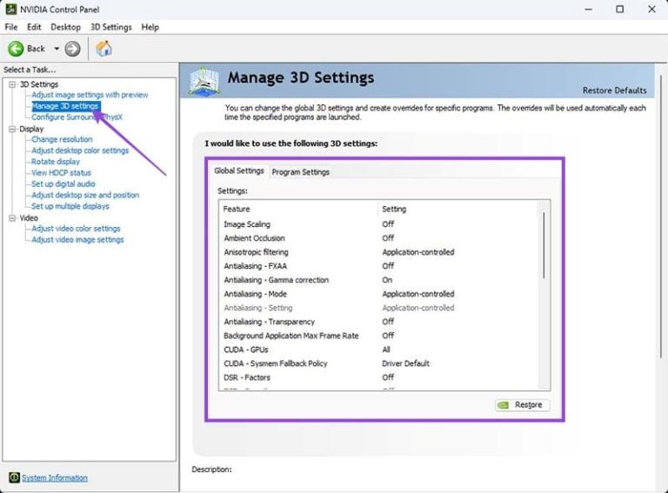668x493 pixels.
Task: Click the settings list vertical scrollbar
Action: point(544,261)
